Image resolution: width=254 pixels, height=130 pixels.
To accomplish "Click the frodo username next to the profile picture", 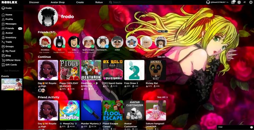I will (x=67, y=16).
